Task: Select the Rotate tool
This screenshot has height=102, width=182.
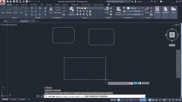Action: (x=36, y=8)
